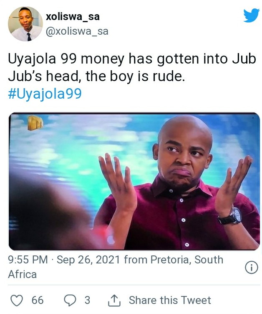Select Share this Tweet
Image resolution: width=262 pixels, height=314 pixels.
coord(170,300)
